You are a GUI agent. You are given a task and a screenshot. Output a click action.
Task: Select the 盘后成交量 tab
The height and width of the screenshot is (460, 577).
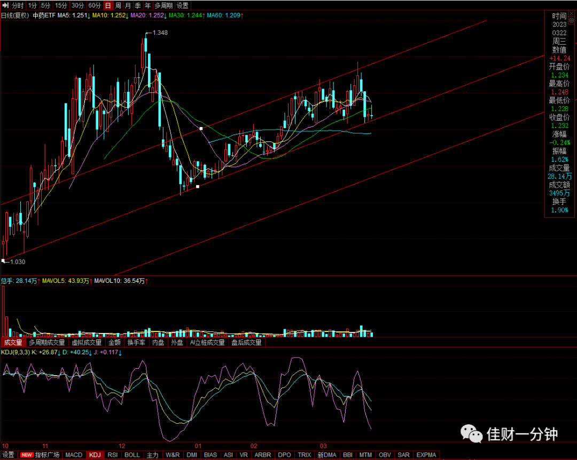246,343
